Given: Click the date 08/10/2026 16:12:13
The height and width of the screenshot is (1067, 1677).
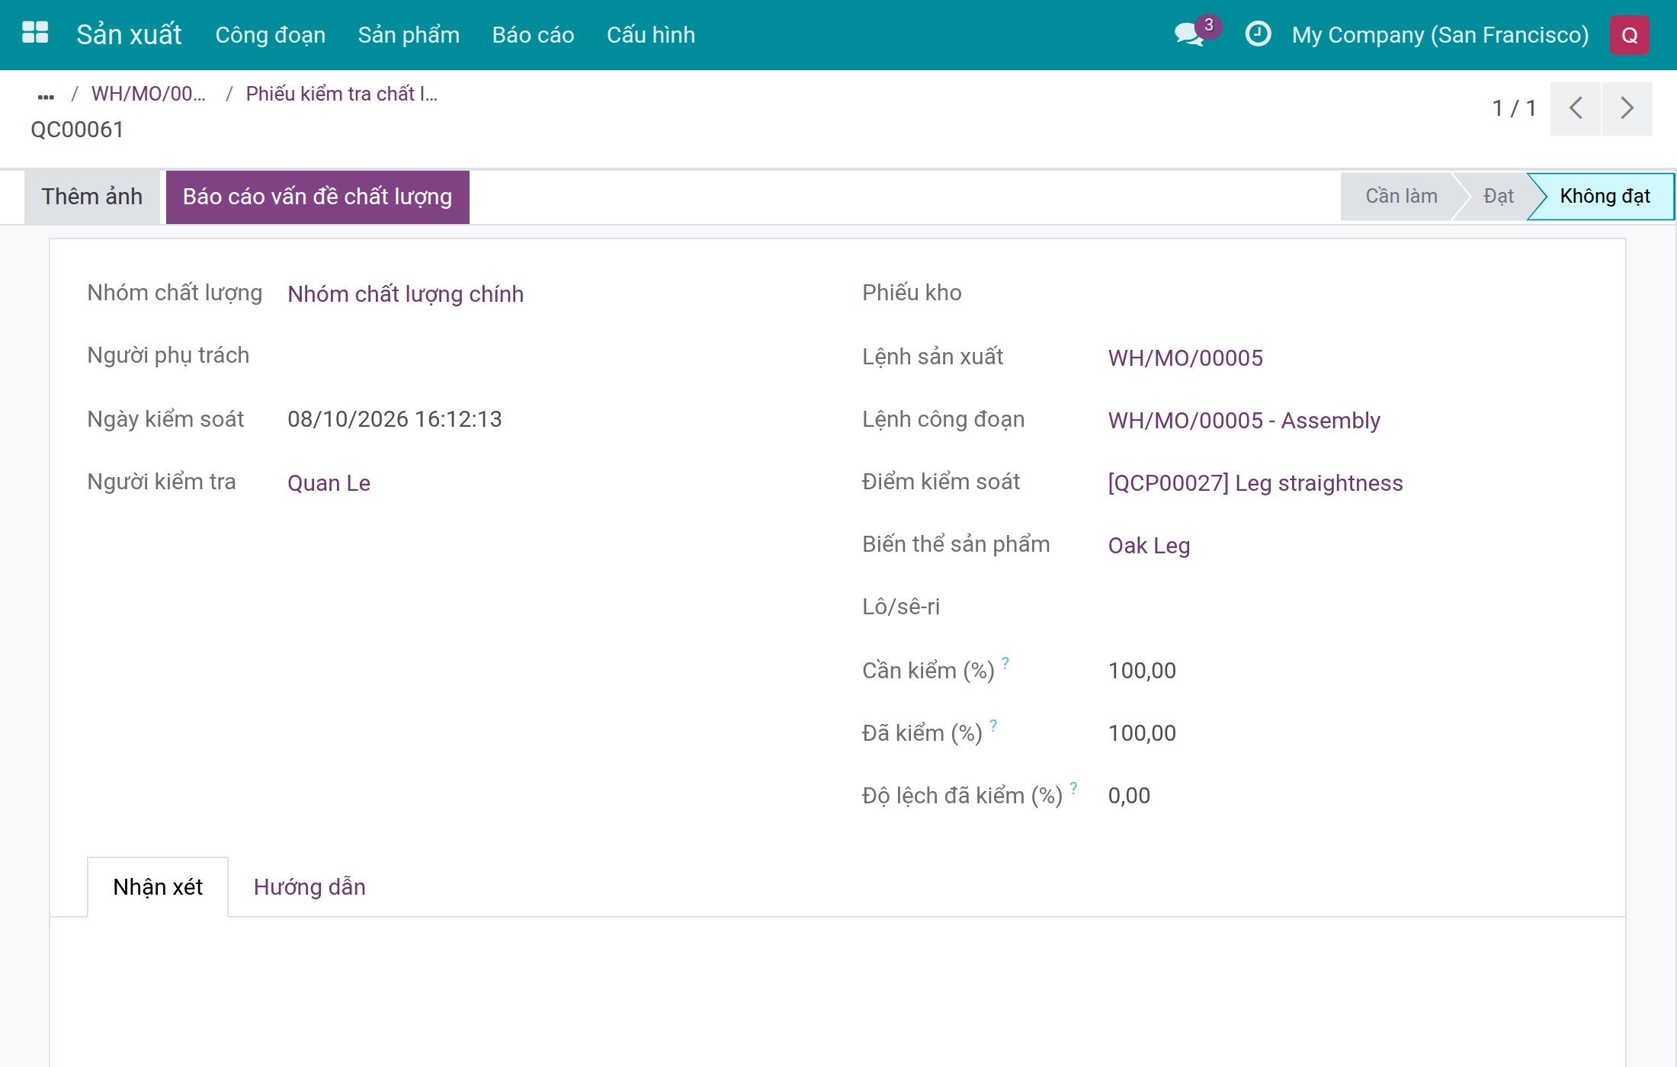Looking at the screenshot, I should (x=394, y=419).
